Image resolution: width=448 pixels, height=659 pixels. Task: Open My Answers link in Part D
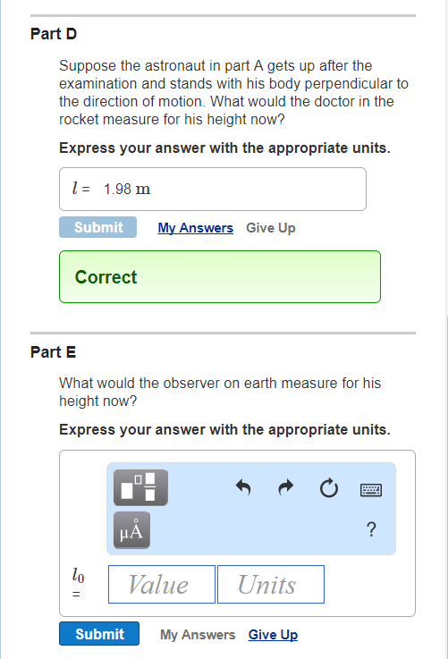pos(196,228)
